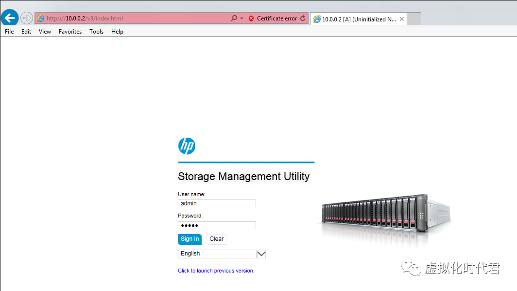Click the User name label
The image size is (517, 291).
191,194
